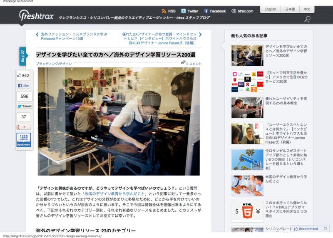The width and height of the screenshot is (333, 238).
Task: Open the Facebook icon in header
Action: point(206,11)
